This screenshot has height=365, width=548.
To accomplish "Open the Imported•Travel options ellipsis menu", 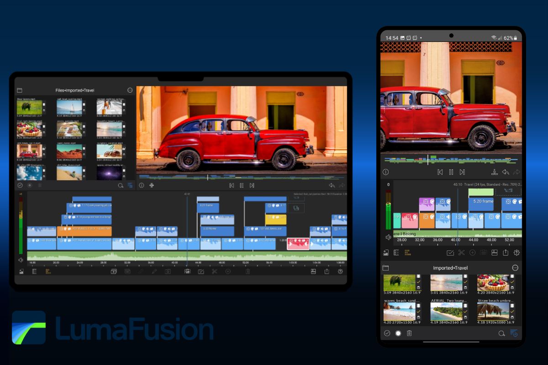I will [x=515, y=268].
